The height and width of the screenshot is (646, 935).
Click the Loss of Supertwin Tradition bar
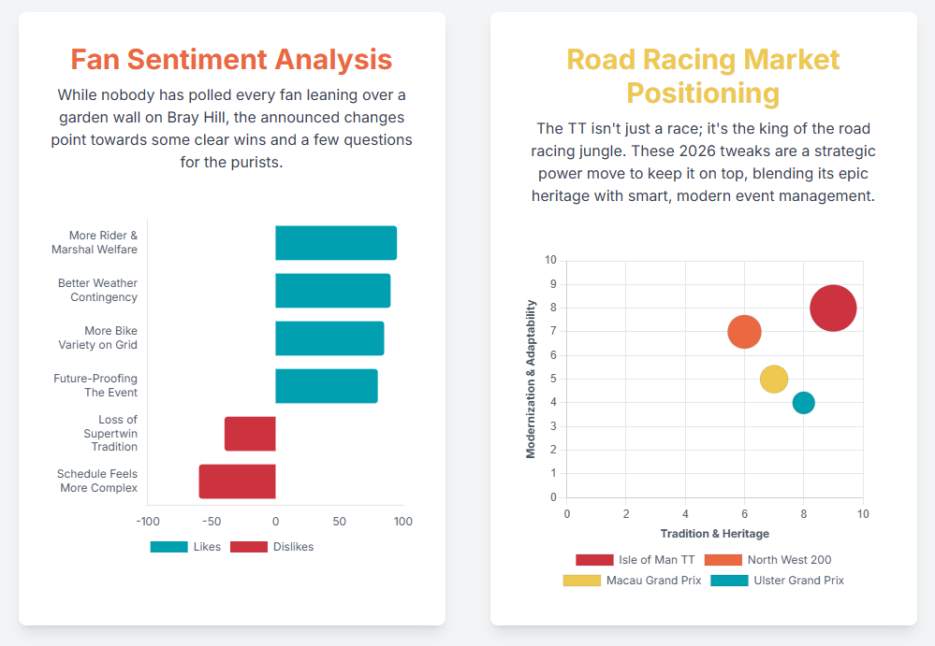[250, 434]
